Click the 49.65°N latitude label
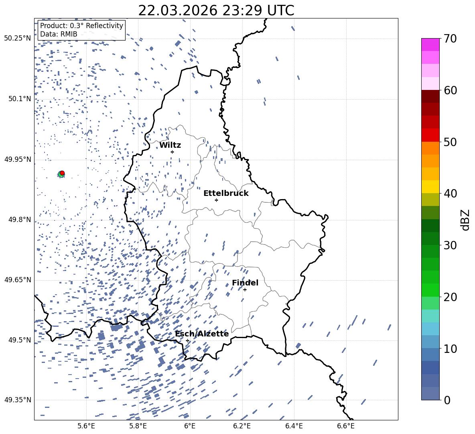 click(x=18, y=280)
